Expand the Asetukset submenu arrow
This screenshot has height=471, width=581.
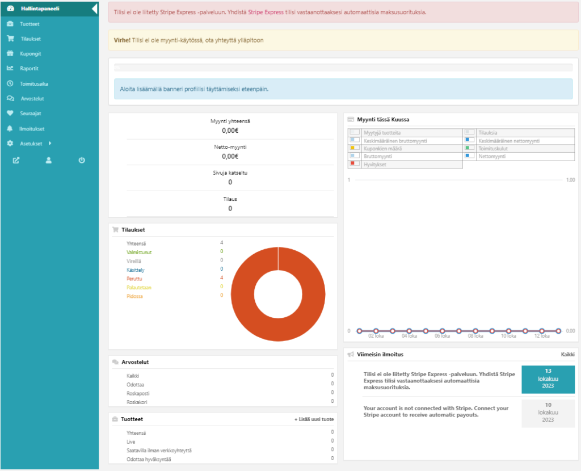50,144
